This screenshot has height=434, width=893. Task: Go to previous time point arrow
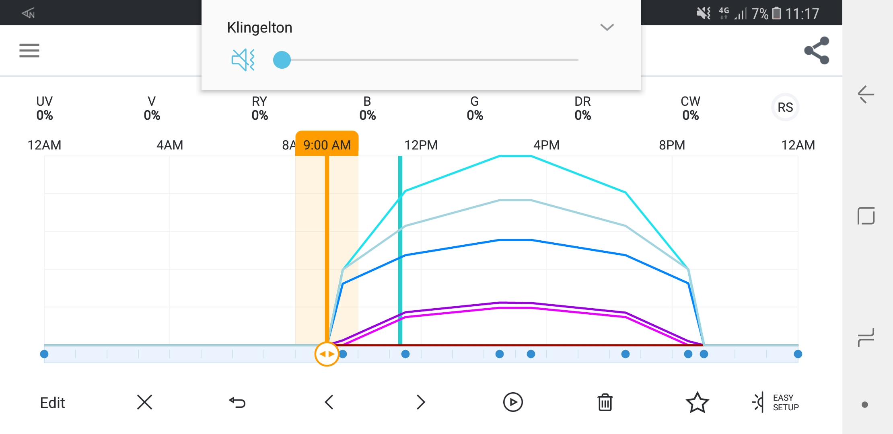tap(329, 402)
